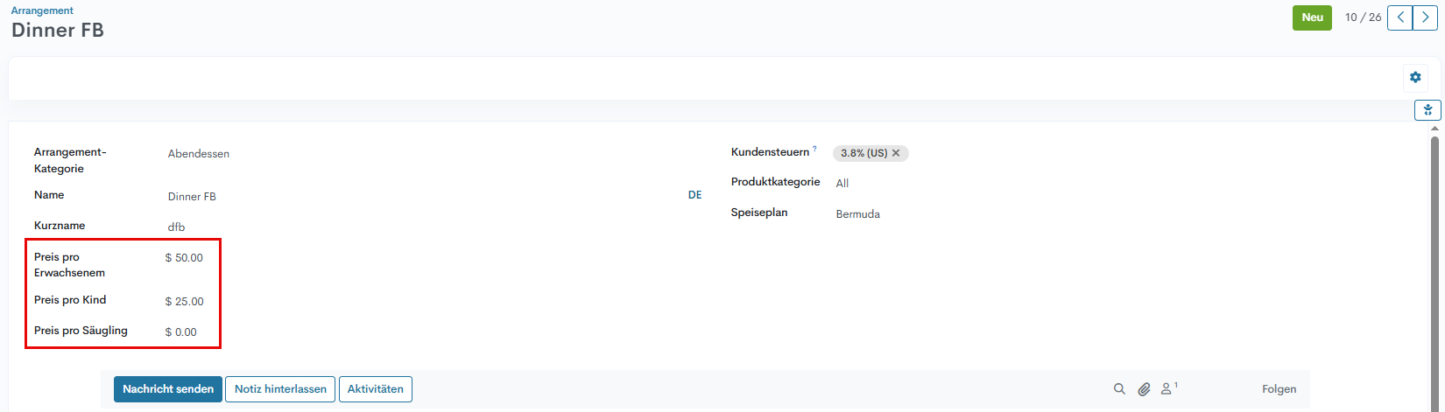Click the paperclip attachments icon

point(1144,389)
